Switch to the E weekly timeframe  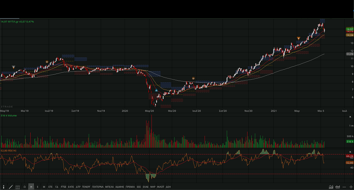pos(38,187)
